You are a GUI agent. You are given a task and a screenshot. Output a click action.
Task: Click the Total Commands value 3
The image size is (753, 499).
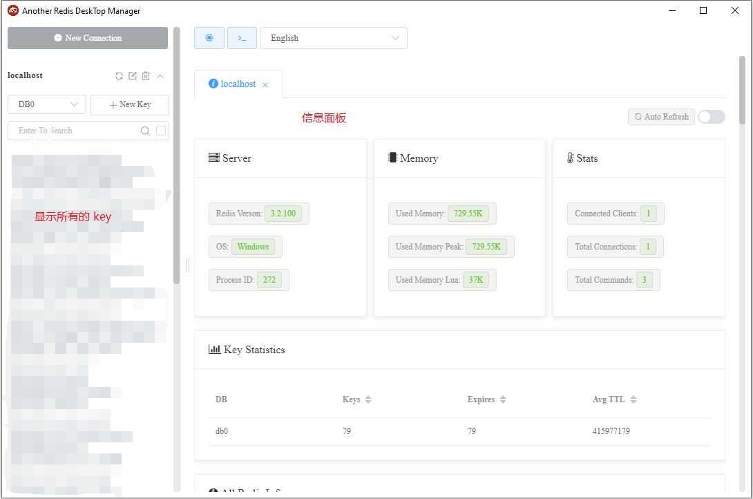coord(644,280)
